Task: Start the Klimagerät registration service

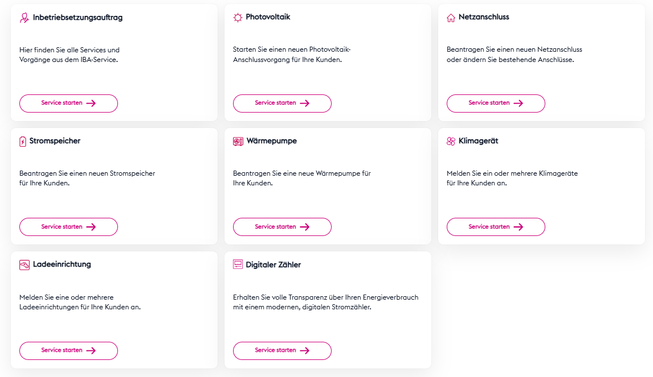Action: pyautogui.click(x=496, y=227)
